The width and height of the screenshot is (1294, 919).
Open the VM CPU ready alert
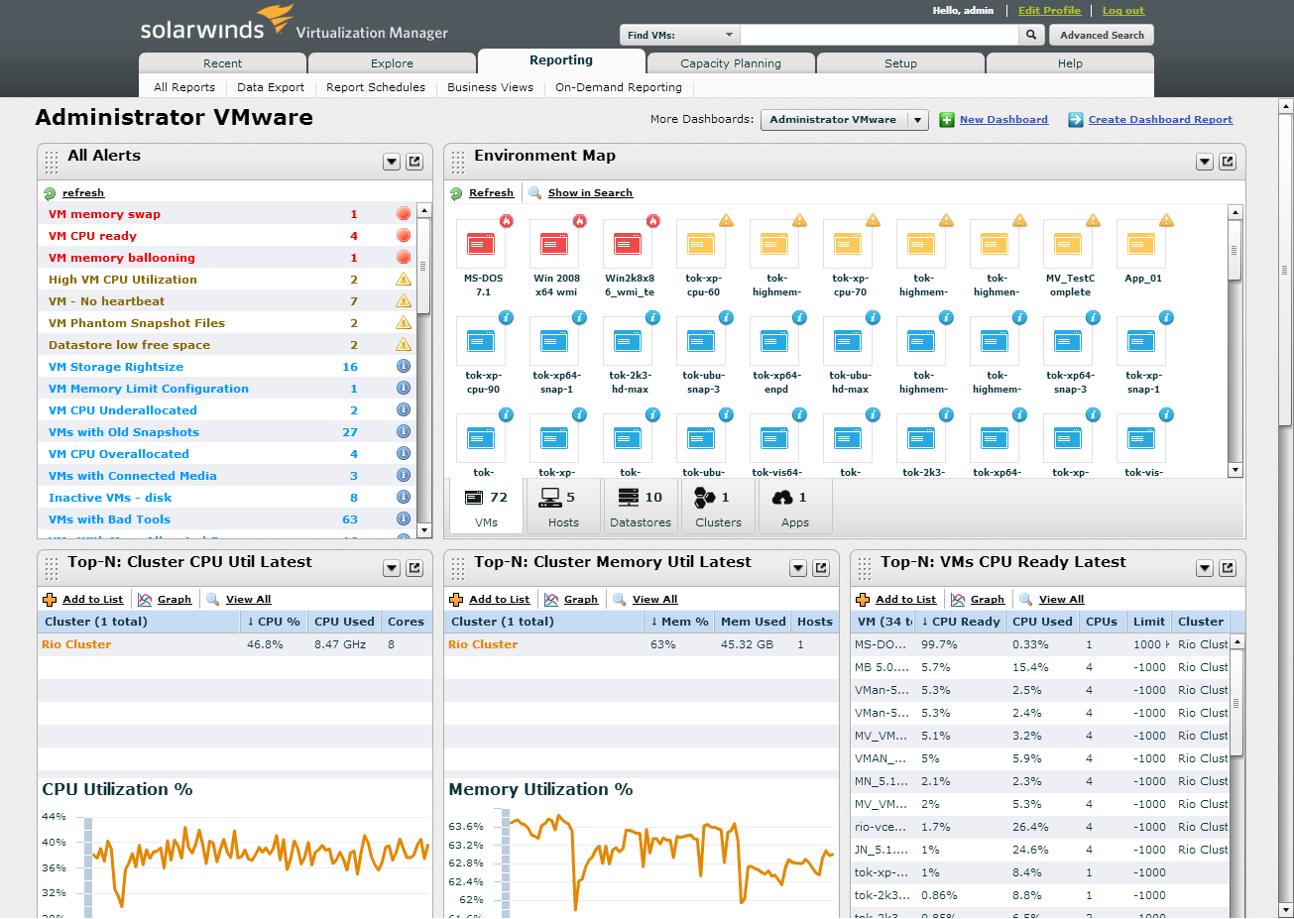(92, 236)
